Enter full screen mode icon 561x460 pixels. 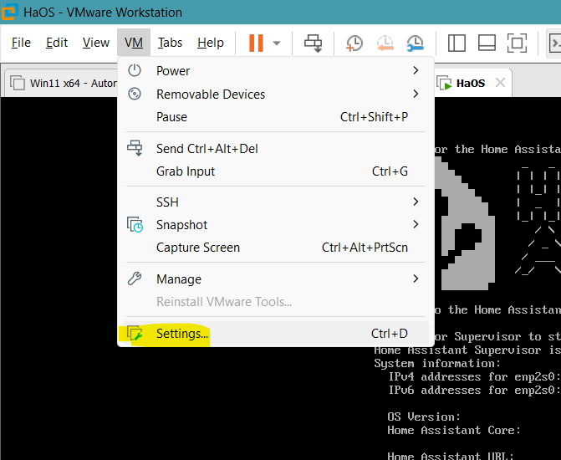point(517,43)
